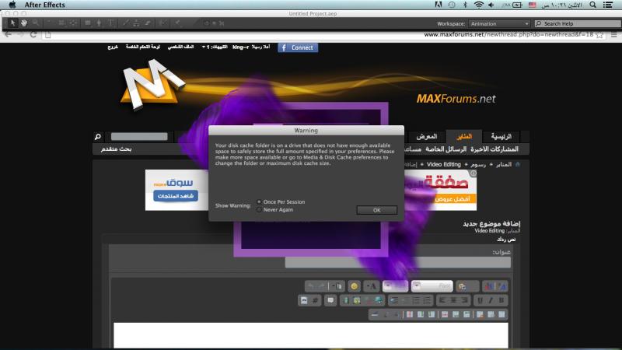Expand the التنبيهات notifications dropdown

point(215,47)
